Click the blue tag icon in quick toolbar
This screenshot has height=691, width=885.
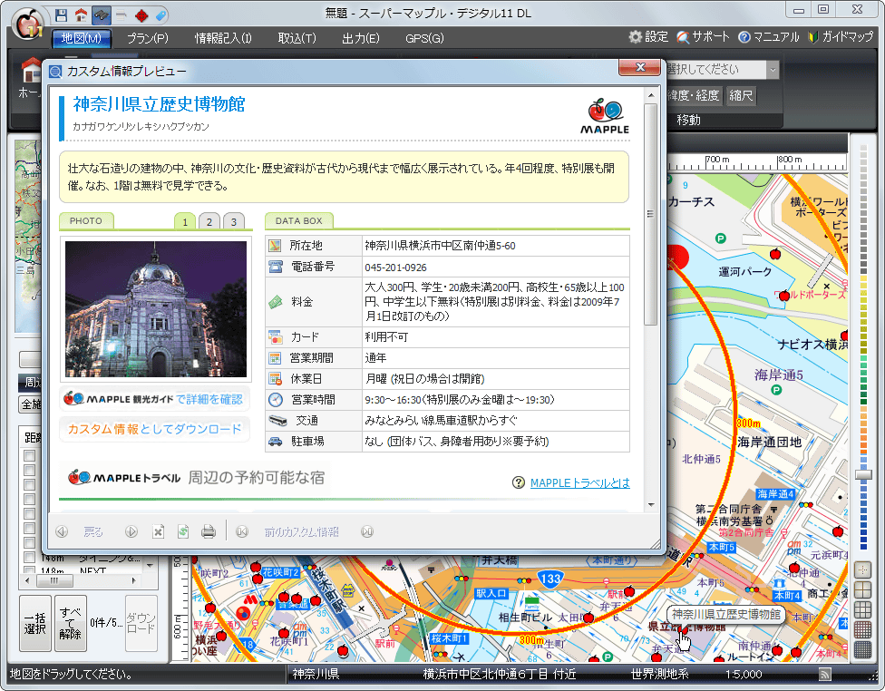[160, 15]
